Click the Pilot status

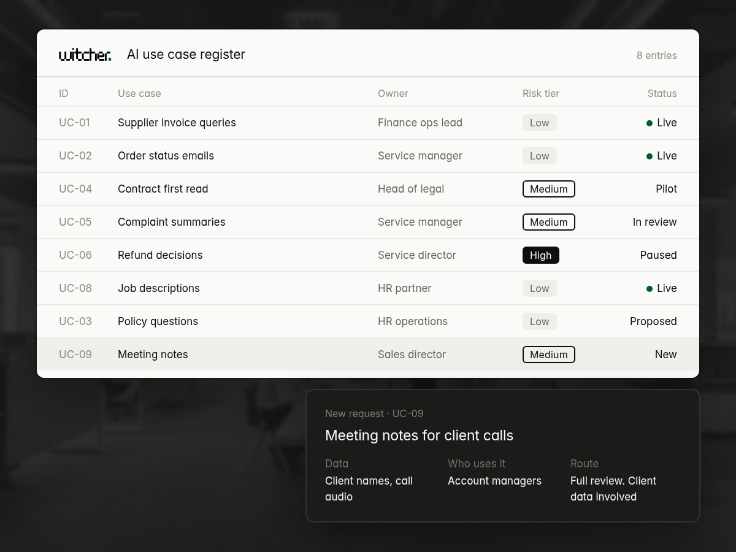666,189
